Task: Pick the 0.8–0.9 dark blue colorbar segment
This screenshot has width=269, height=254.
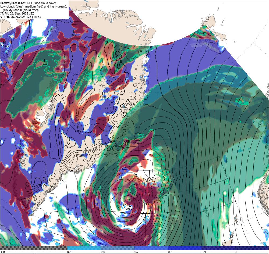Action: pos(185,248)
